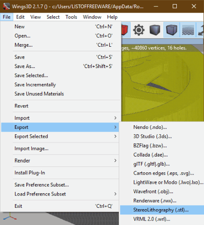Choose Import Image... entry
This screenshot has height=225, width=204.
tap(60, 149)
